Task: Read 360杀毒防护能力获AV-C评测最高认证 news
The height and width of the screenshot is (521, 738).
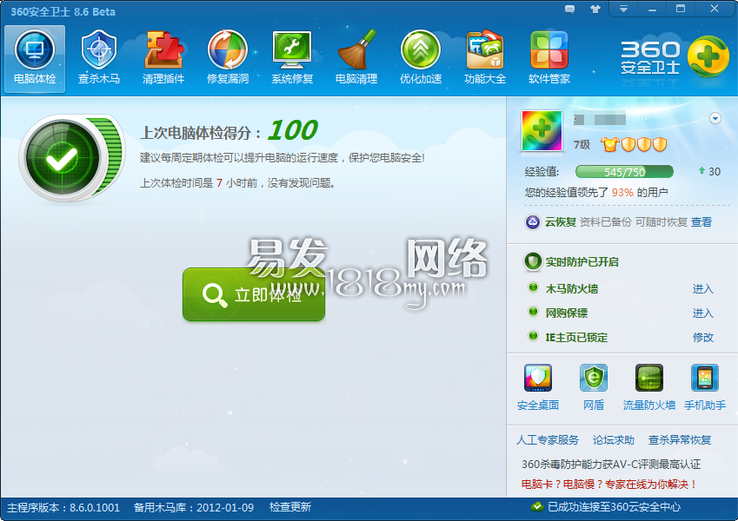Action: (x=611, y=465)
